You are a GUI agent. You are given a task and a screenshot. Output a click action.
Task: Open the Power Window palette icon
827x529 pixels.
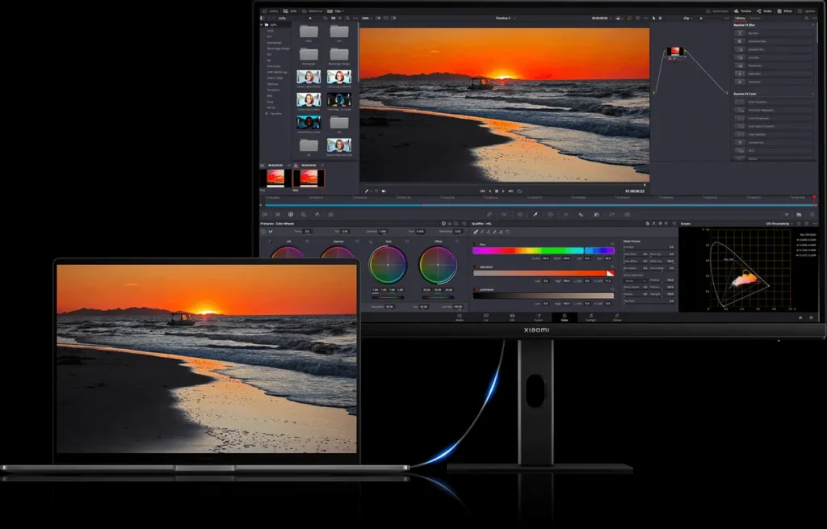pyautogui.click(x=551, y=215)
